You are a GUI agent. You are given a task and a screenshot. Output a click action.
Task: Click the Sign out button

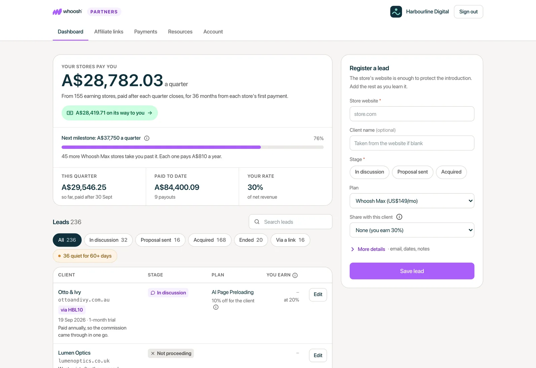[x=468, y=12]
